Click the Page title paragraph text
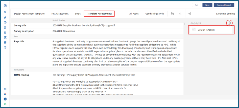Image resolution: width=239 pixels, height=108 pixels. tap(116, 53)
